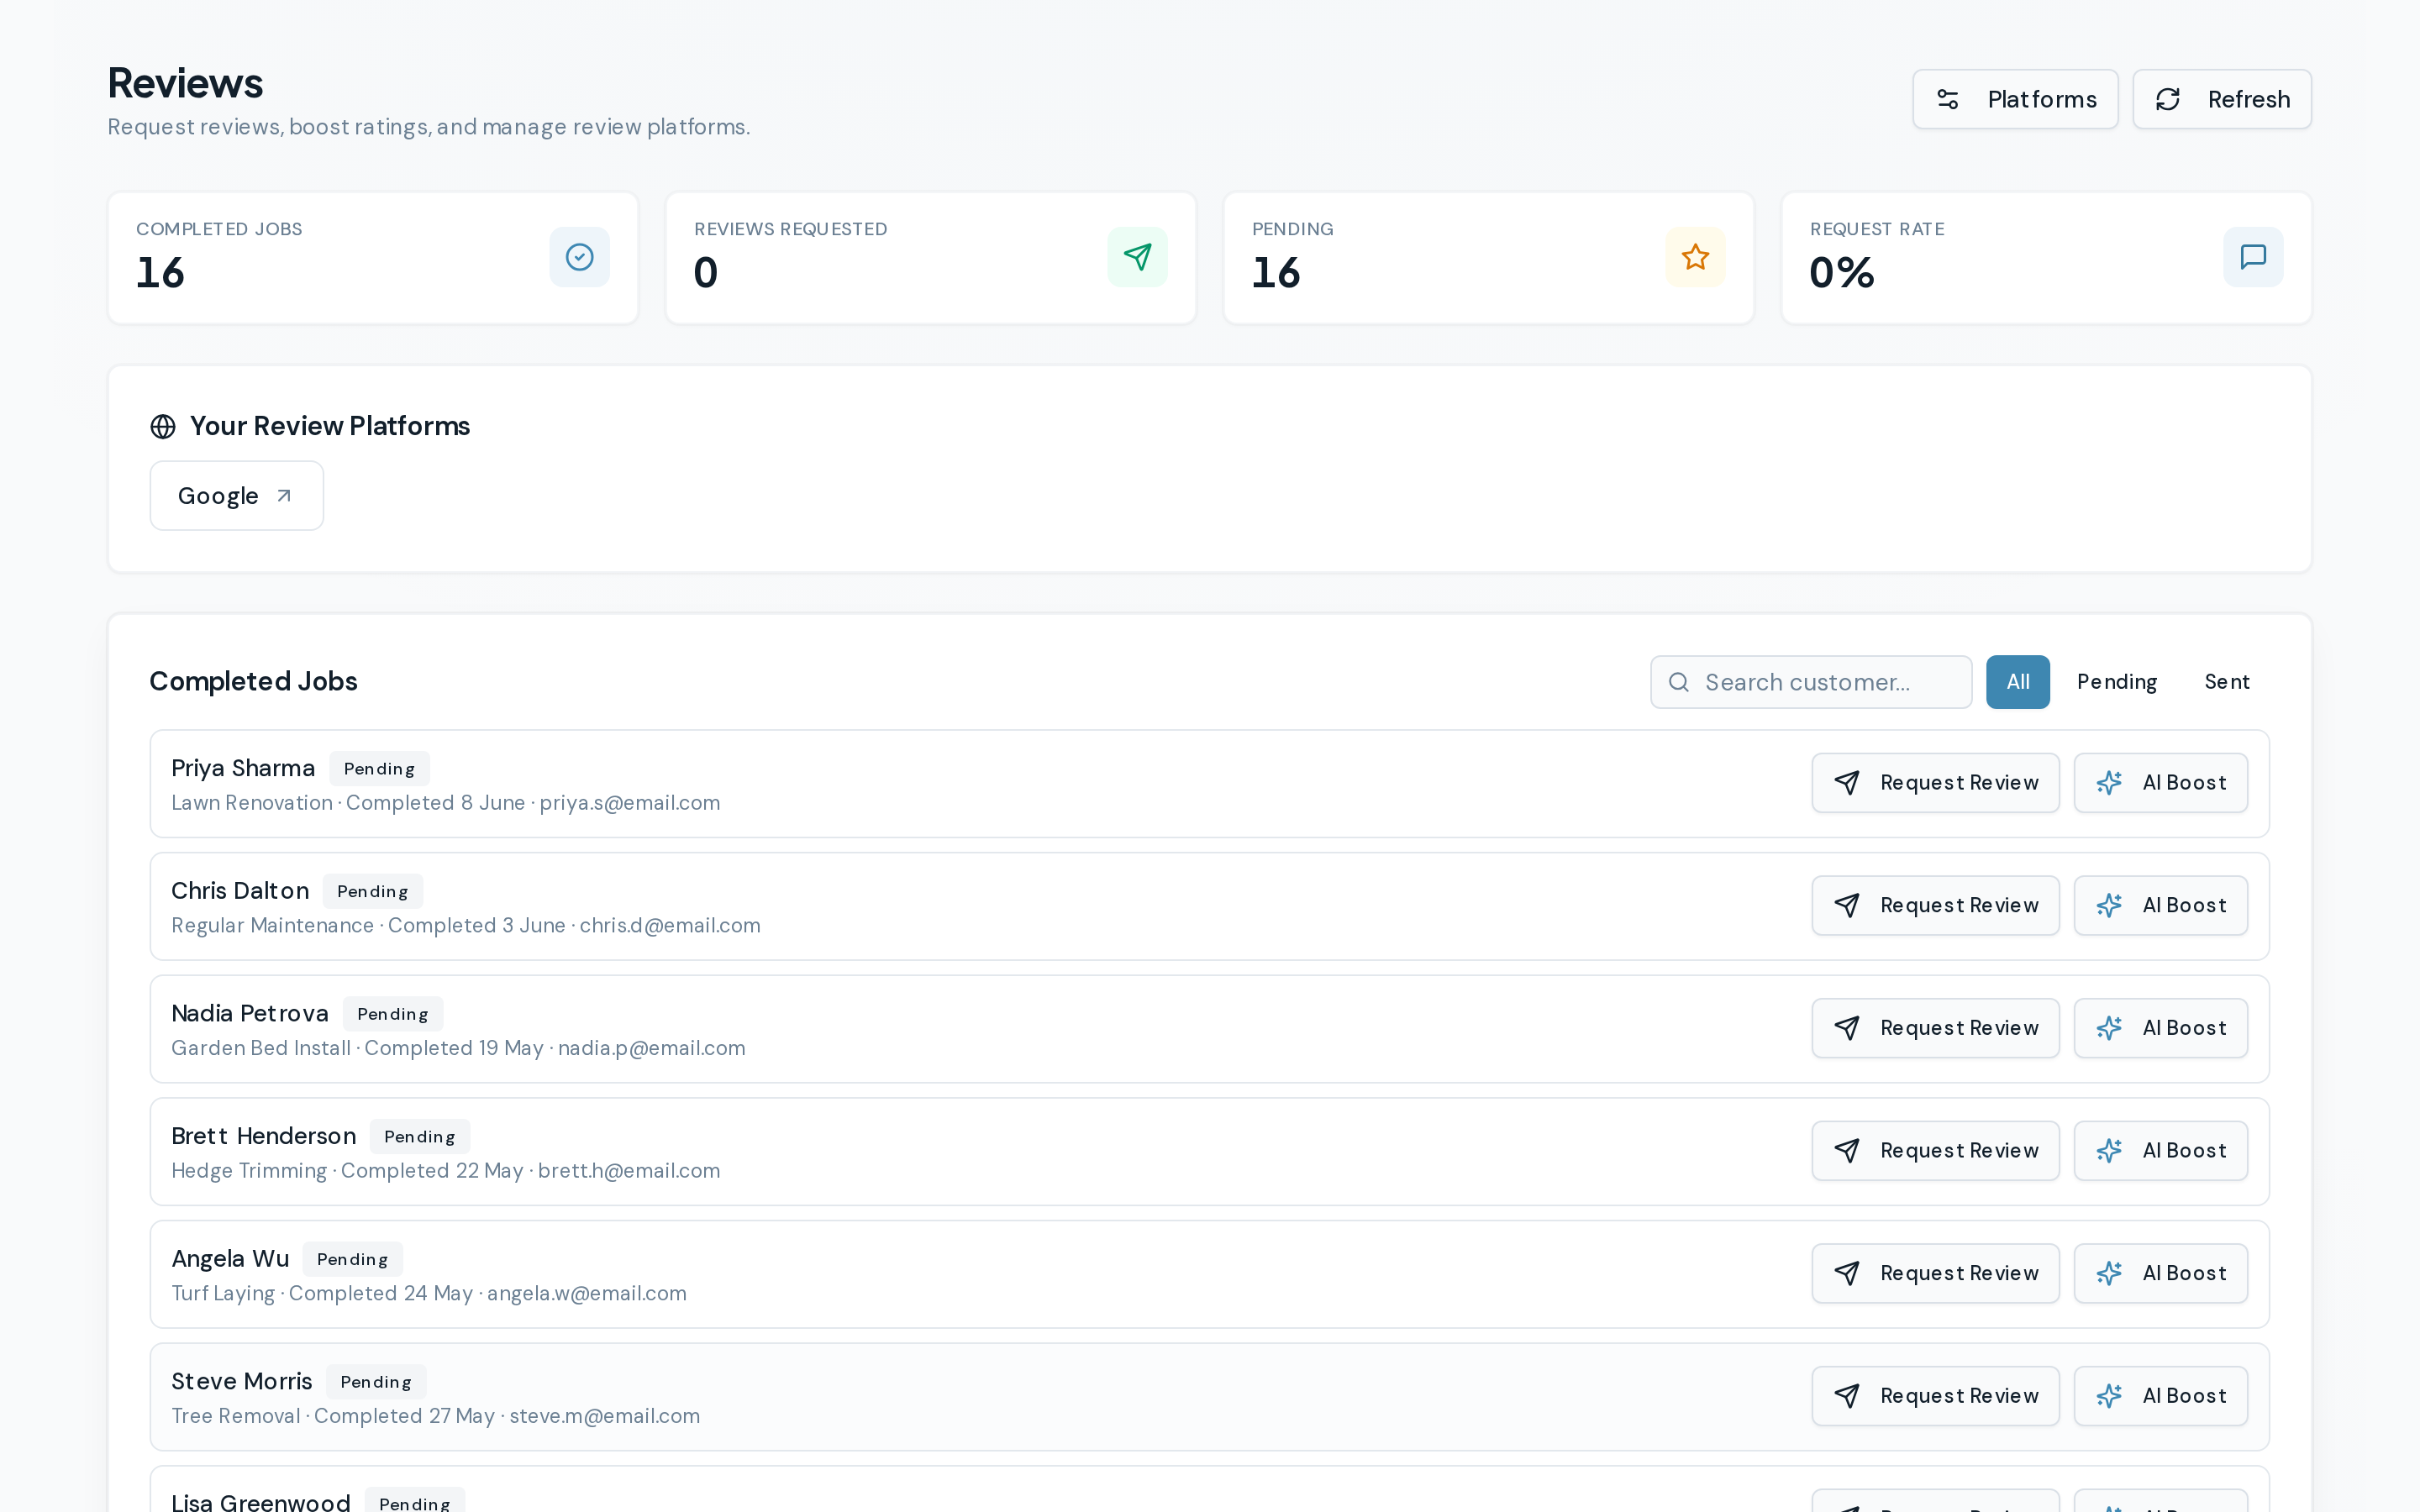Click the Request Rate chat bubble icon
The height and width of the screenshot is (1512, 2420).
[x=2253, y=257]
